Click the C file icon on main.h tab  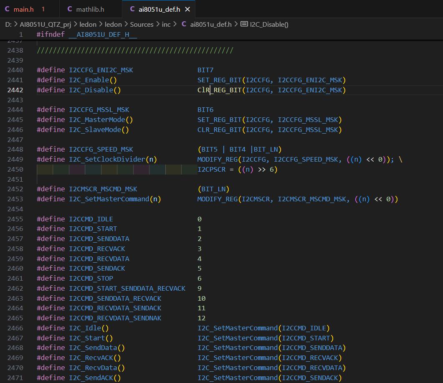point(8,9)
